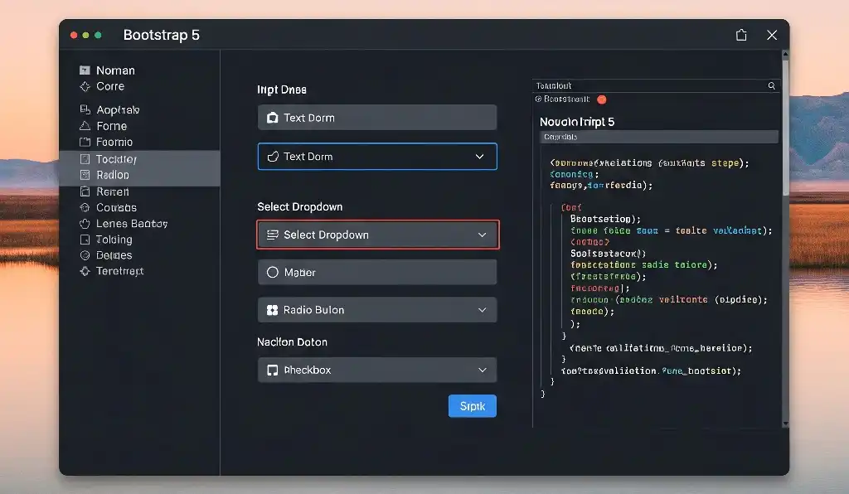Click the Aoptrals sidebar icon

85,110
